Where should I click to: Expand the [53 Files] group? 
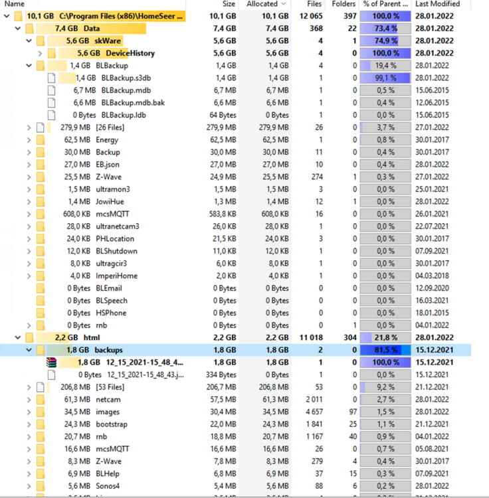(x=29, y=387)
